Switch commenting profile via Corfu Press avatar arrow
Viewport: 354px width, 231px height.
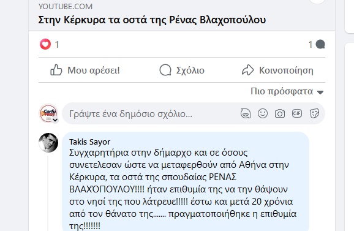click(x=55, y=120)
